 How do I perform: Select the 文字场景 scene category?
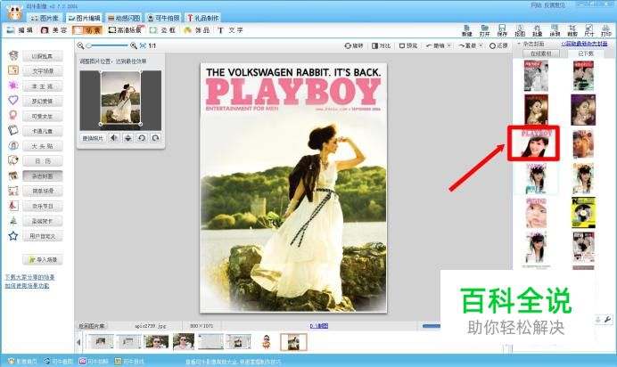click(x=43, y=71)
